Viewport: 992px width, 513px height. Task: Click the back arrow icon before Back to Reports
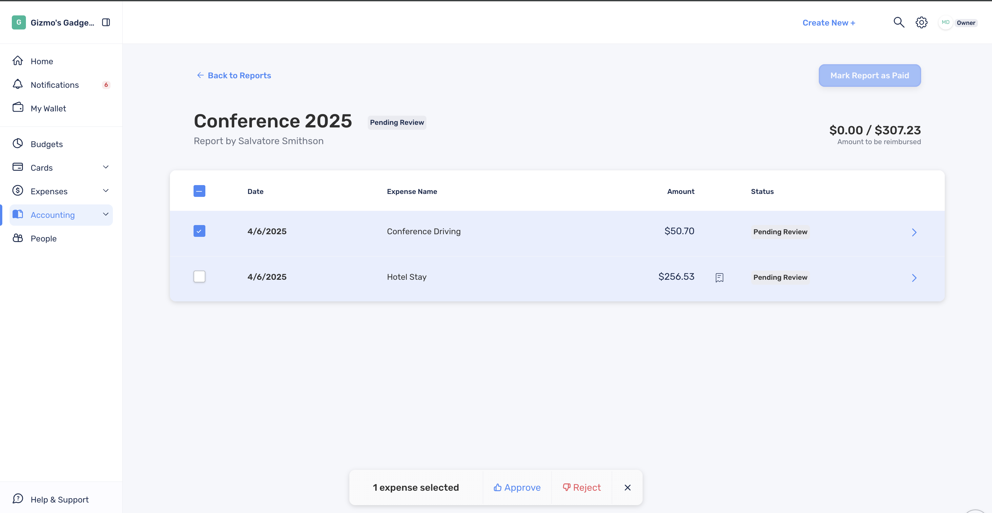(200, 75)
